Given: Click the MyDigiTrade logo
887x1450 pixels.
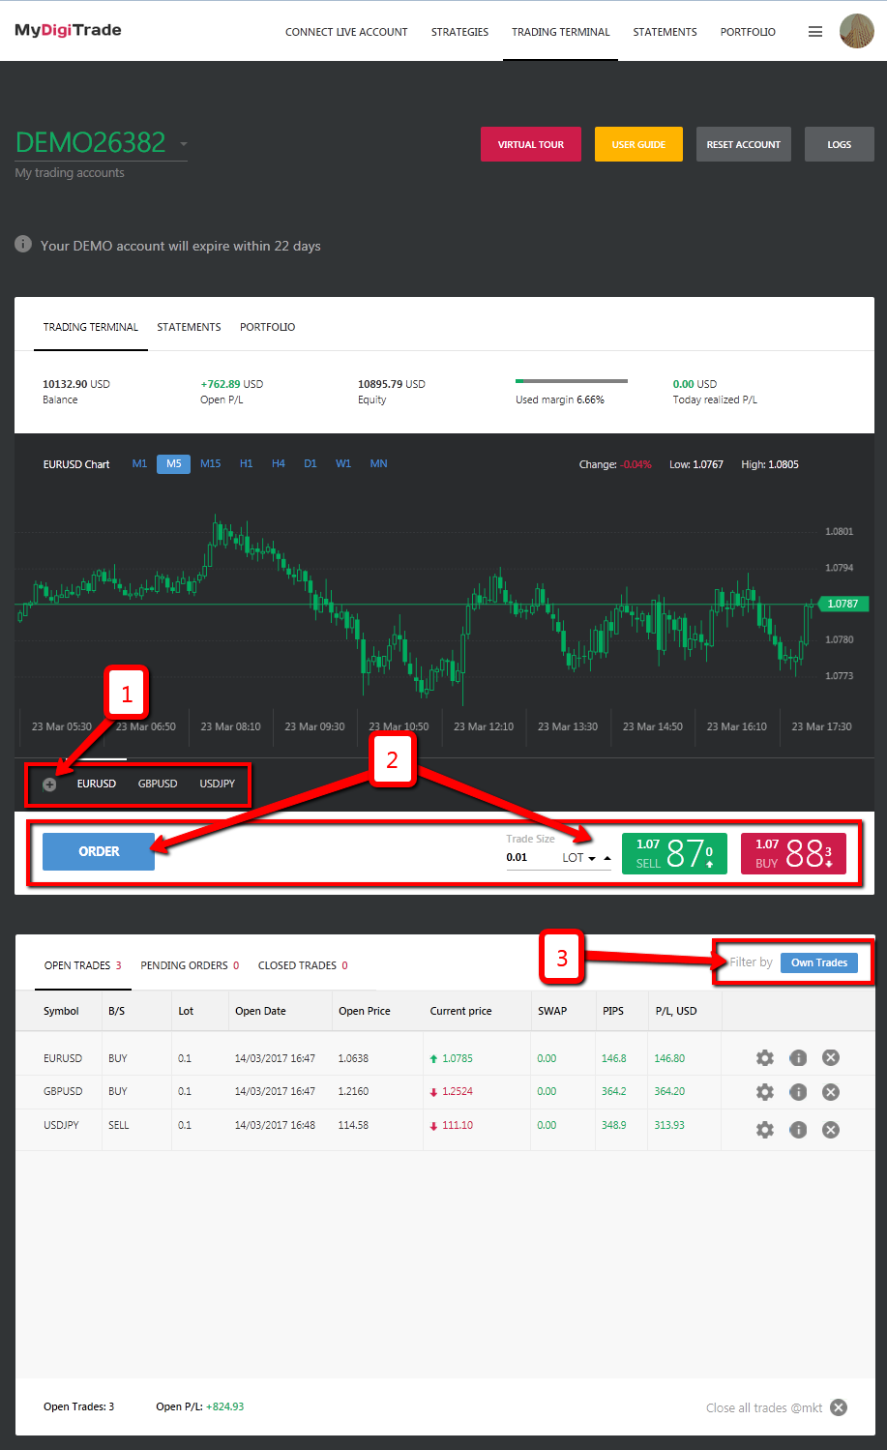Looking at the screenshot, I should tap(68, 30).
